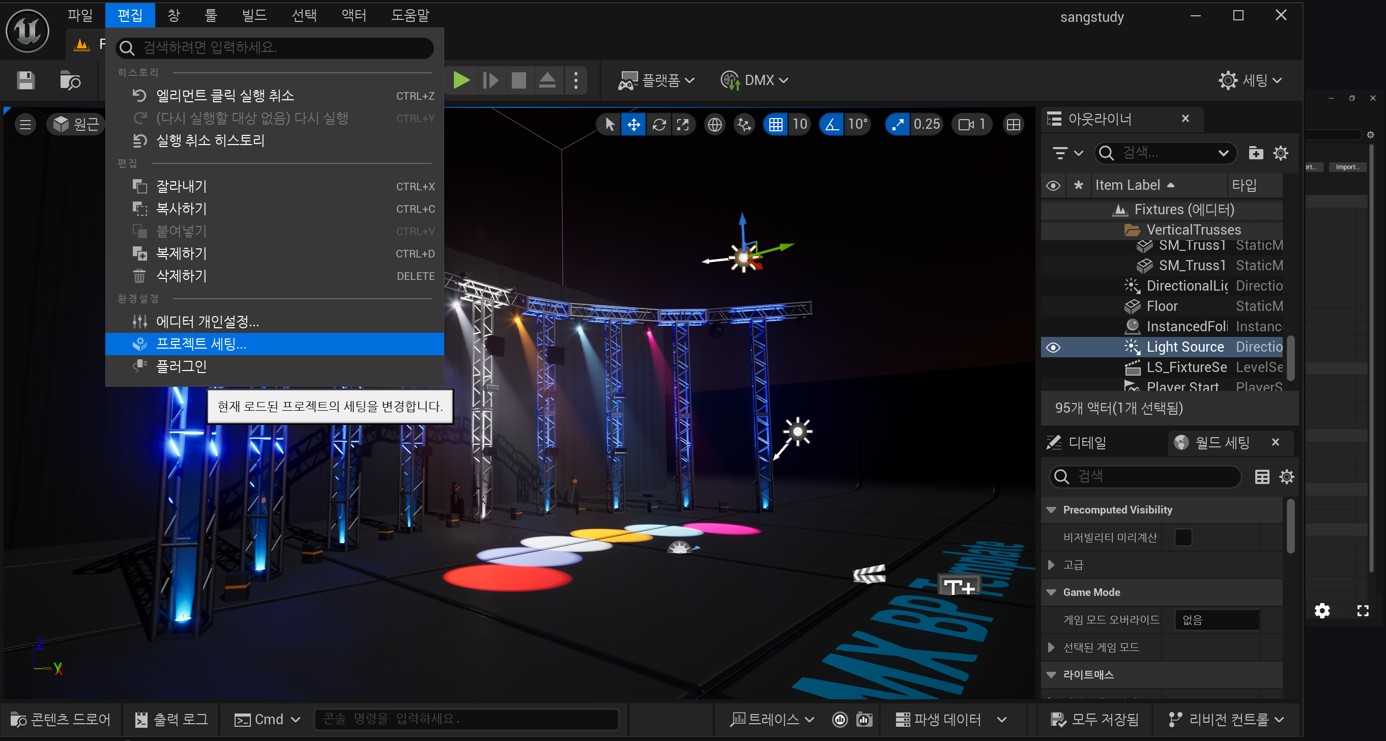Image resolution: width=1386 pixels, height=741 pixels.
Task: Open the Settings dropdown in toolbar
Action: [x=1250, y=80]
